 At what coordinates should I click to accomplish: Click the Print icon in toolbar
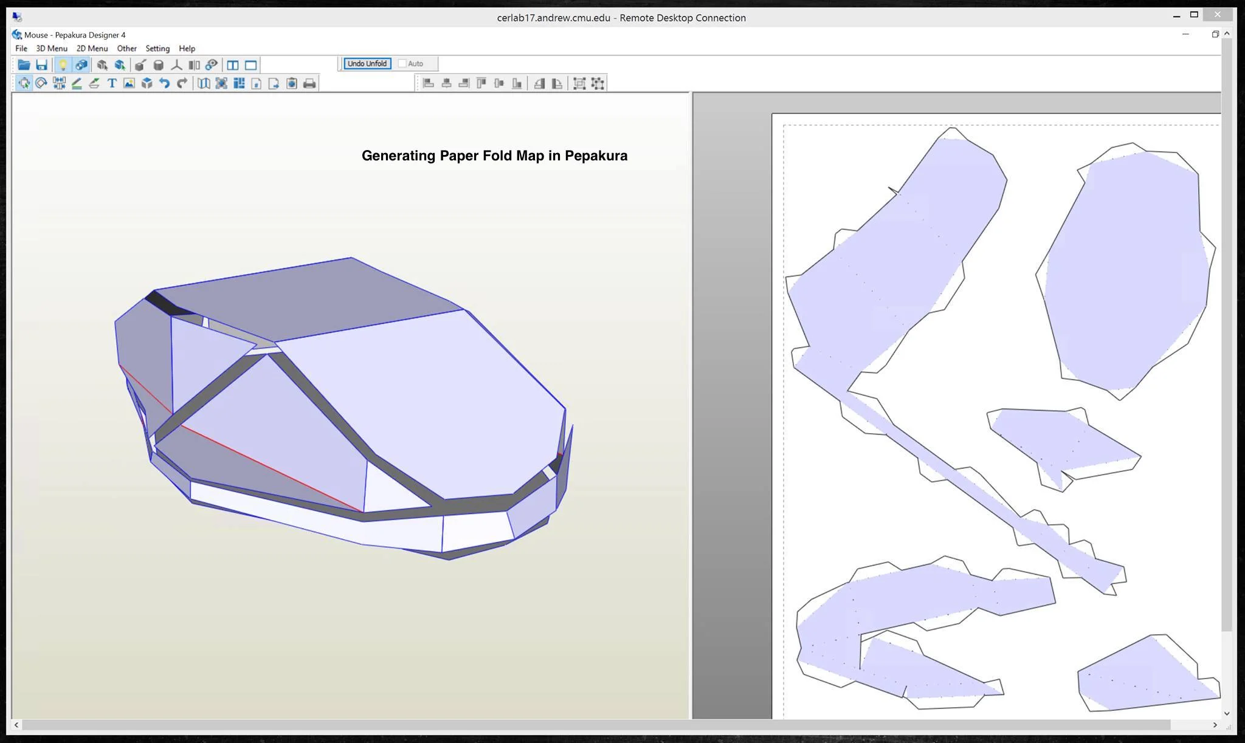(x=309, y=83)
